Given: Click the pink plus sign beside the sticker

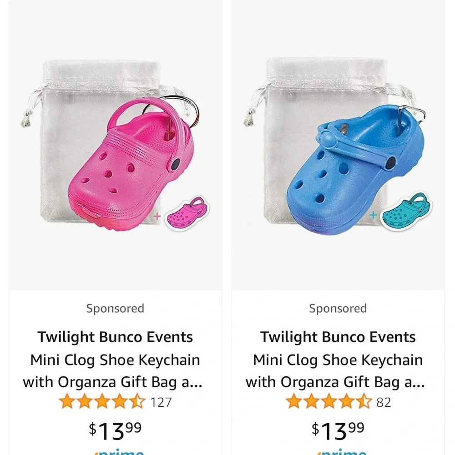Looking at the screenshot, I should (157, 216).
